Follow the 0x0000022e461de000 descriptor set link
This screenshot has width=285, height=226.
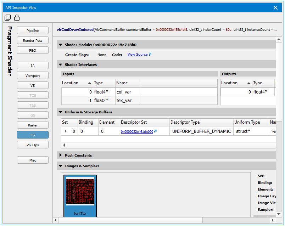point(136,131)
